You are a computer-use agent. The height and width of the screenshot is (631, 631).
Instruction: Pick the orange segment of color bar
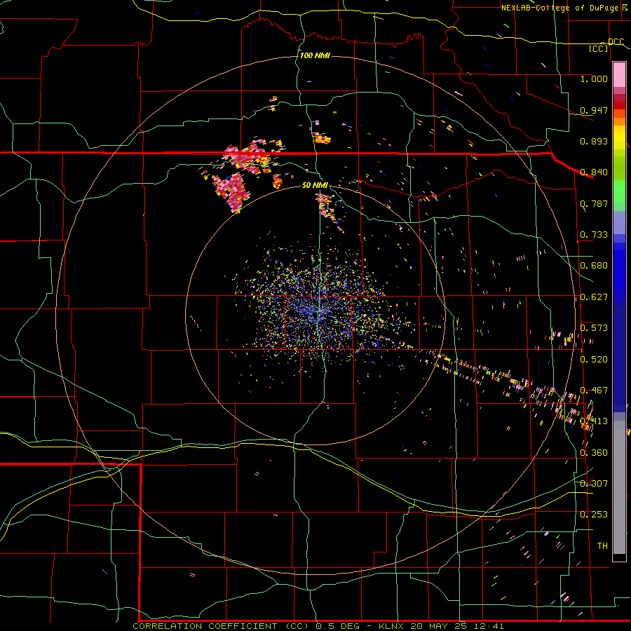tap(619, 121)
